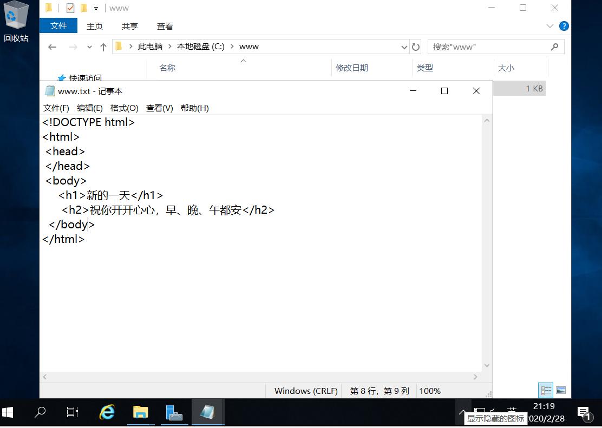Open the address bar dropdown arrow
This screenshot has height=428, width=602.
[404, 47]
